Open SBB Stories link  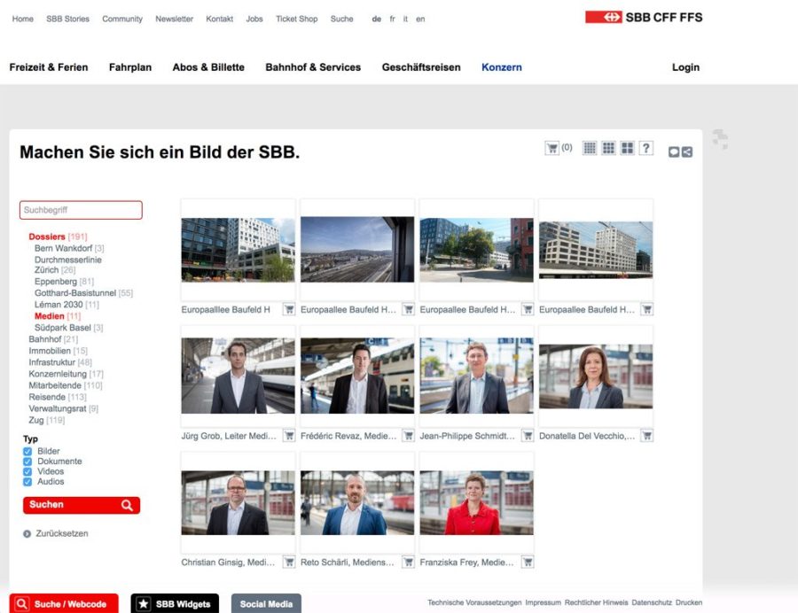pyautogui.click(x=67, y=19)
